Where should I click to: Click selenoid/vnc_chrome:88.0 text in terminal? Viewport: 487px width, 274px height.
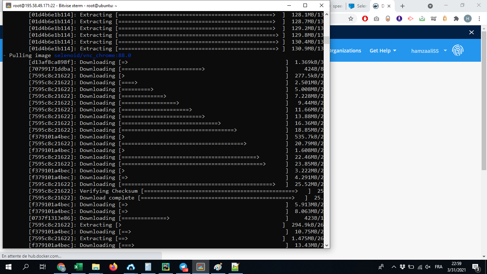click(93, 55)
